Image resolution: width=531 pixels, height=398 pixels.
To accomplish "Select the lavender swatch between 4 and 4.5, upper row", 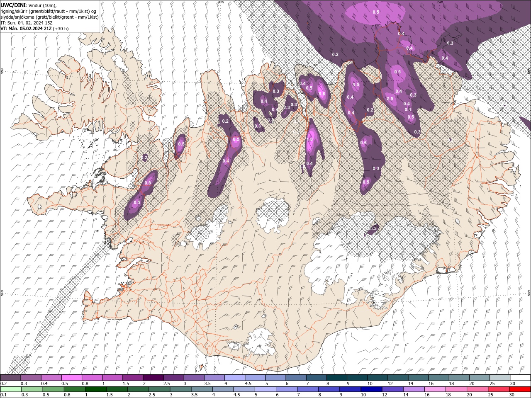I will 235,378.
